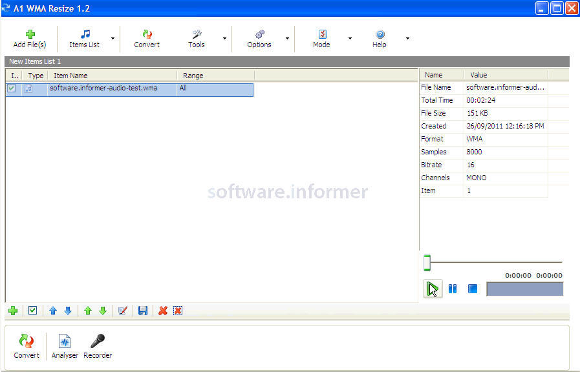Close the A1 WMA Resize window

pyautogui.click(x=571, y=8)
